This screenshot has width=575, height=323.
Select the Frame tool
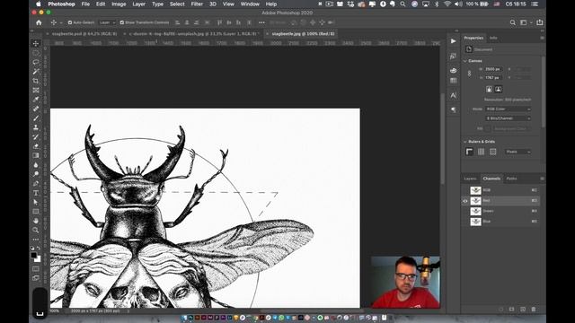(36, 90)
